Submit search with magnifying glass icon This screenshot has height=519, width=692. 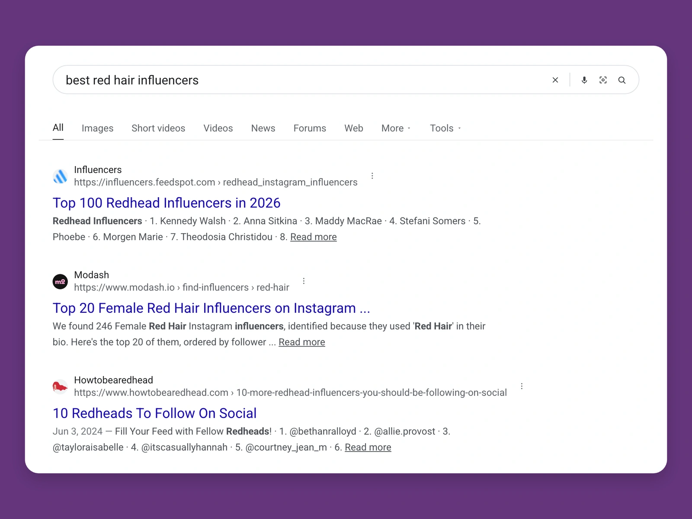(x=622, y=80)
